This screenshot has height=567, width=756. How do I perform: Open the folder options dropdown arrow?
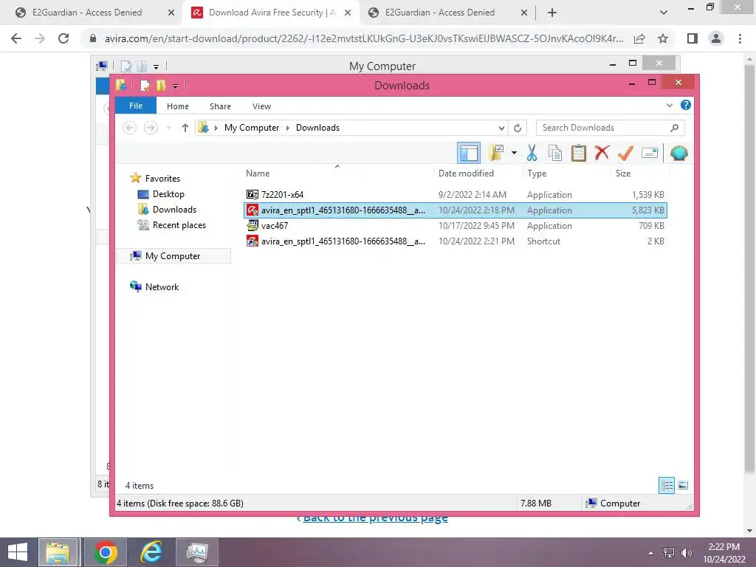[x=514, y=154]
